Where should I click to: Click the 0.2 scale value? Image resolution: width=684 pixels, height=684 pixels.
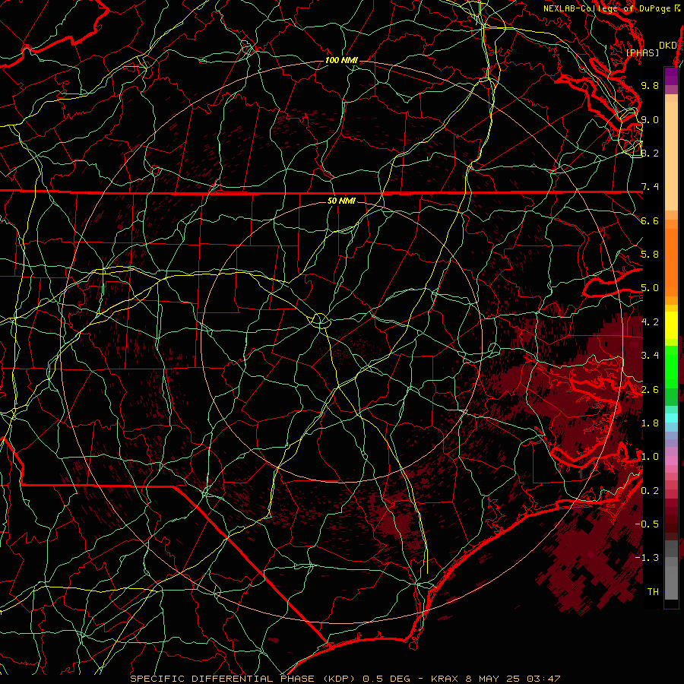pyautogui.click(x=650, y=490)
